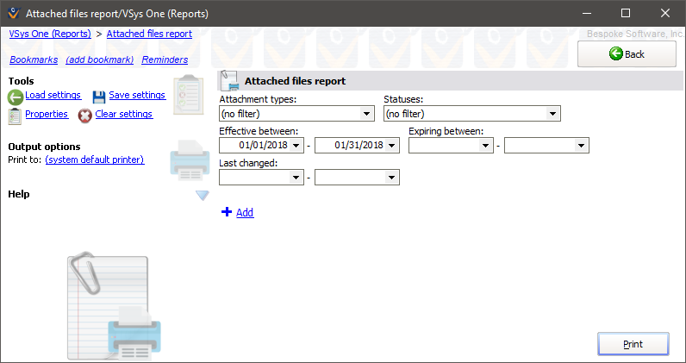Click the Print button
Screen dimensions: 686x363
coord(633,344)
